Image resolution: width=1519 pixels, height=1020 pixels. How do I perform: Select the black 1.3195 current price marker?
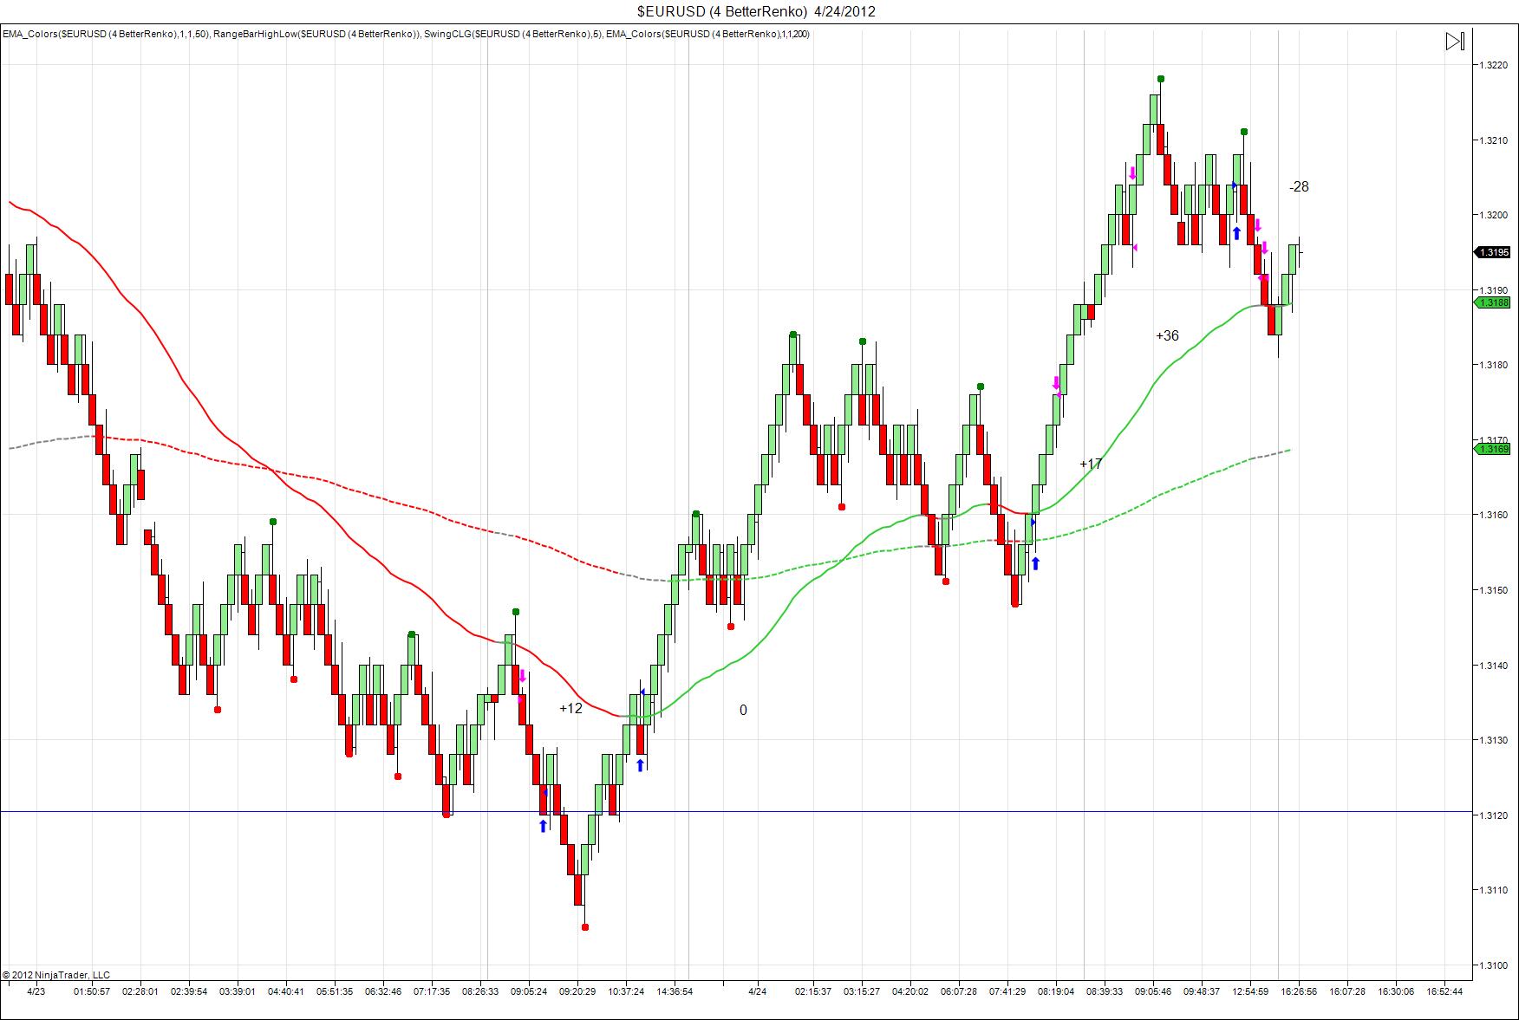coord(1492,252)
